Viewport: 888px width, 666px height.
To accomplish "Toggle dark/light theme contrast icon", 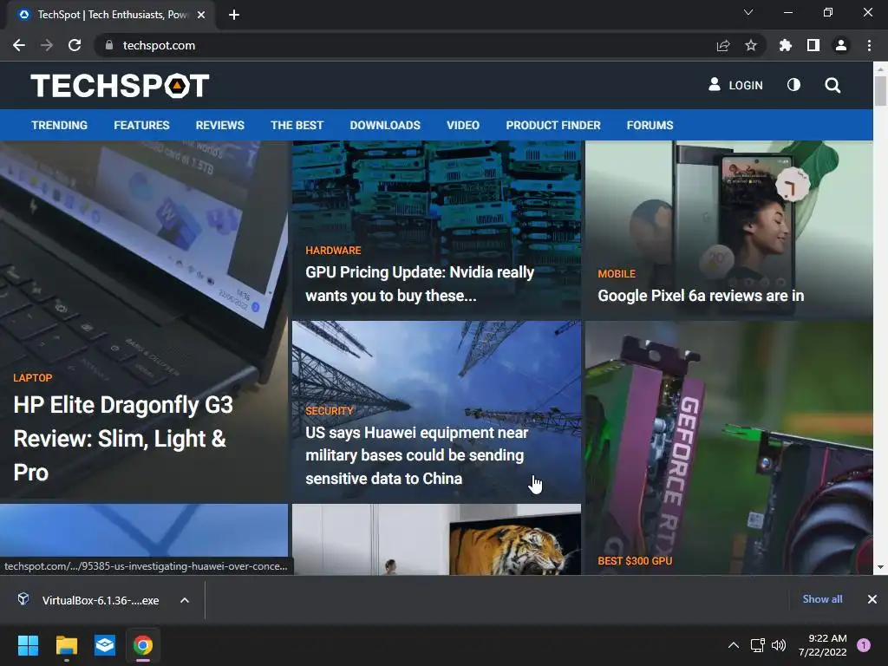I will tap(794, 85).
